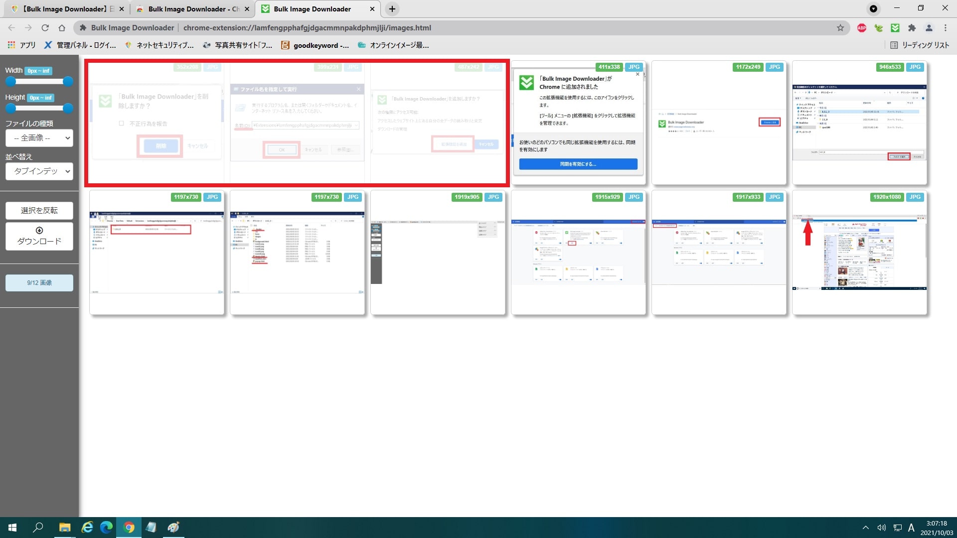Select the first 1197x730 image thumbnail
This screenshot has width=957, height=538.
pyautogui.click(x=157, y=253)
